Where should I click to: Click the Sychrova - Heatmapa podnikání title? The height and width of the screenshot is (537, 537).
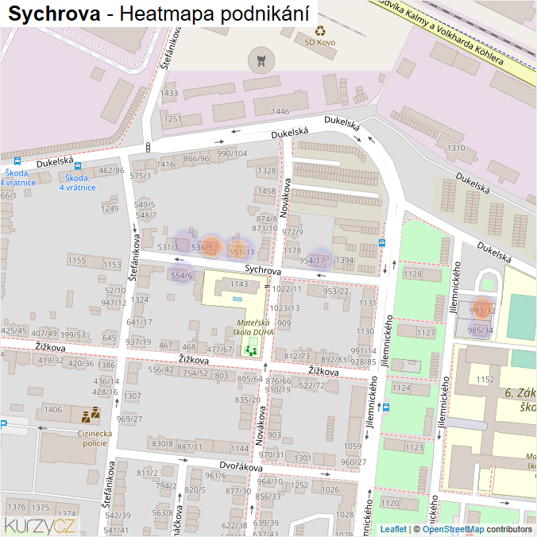click(x=159, y=14)
